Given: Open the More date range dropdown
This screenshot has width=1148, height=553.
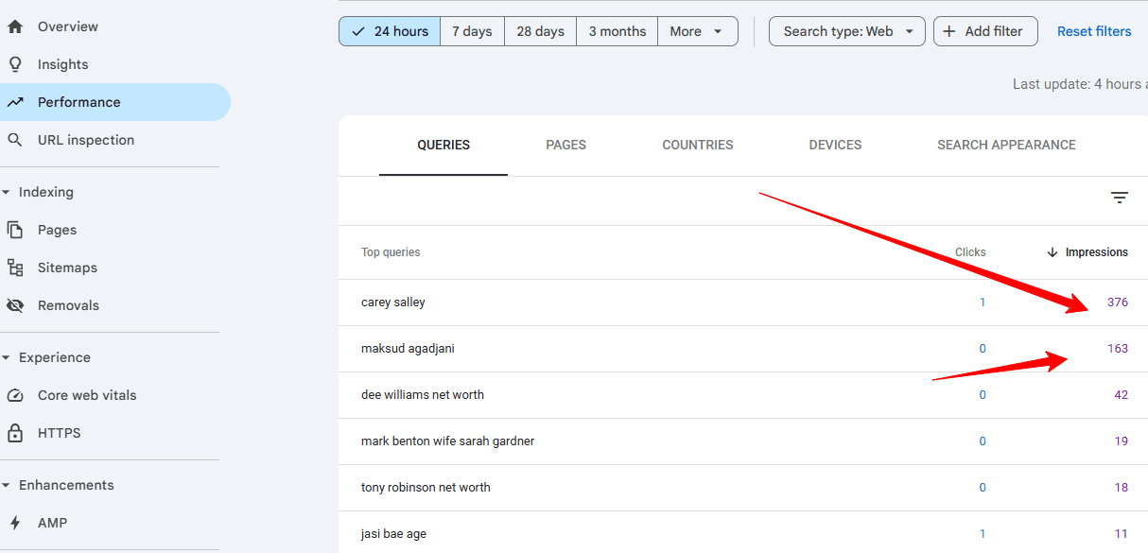Looking at the screenshot, I should 697,31.
